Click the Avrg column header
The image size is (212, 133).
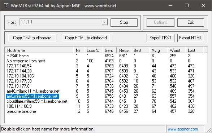tap(158, 50)
